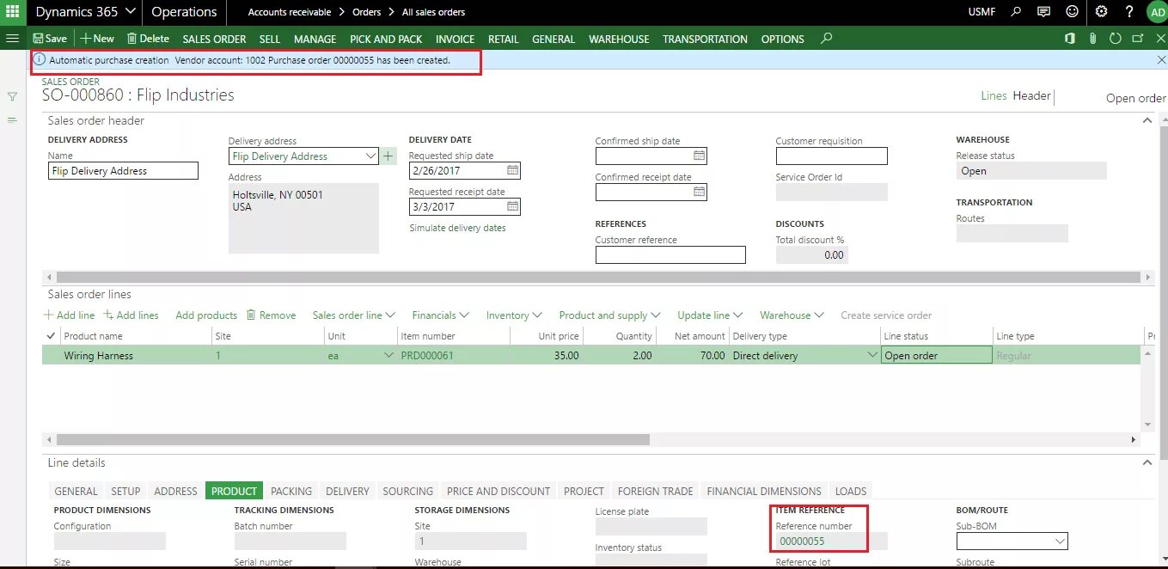Add a new delivery address with plus icon
This screenshot has width=1168, height=569.
(x=388, y=156)
